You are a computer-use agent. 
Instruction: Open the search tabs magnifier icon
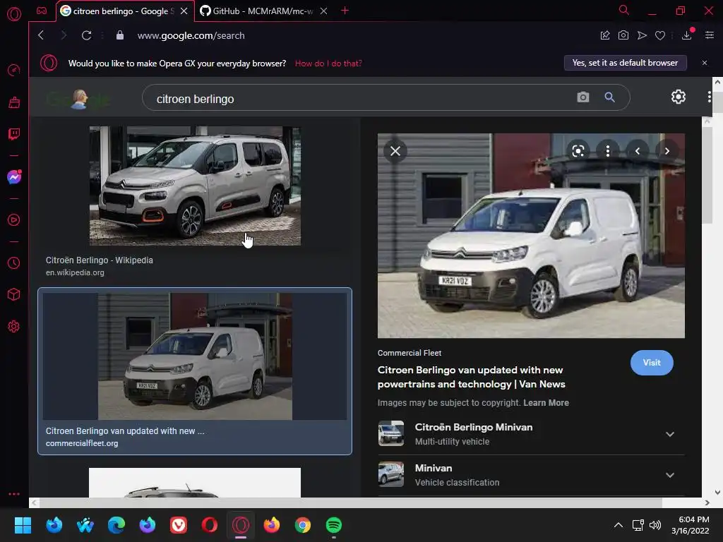(x=624, y=10)
